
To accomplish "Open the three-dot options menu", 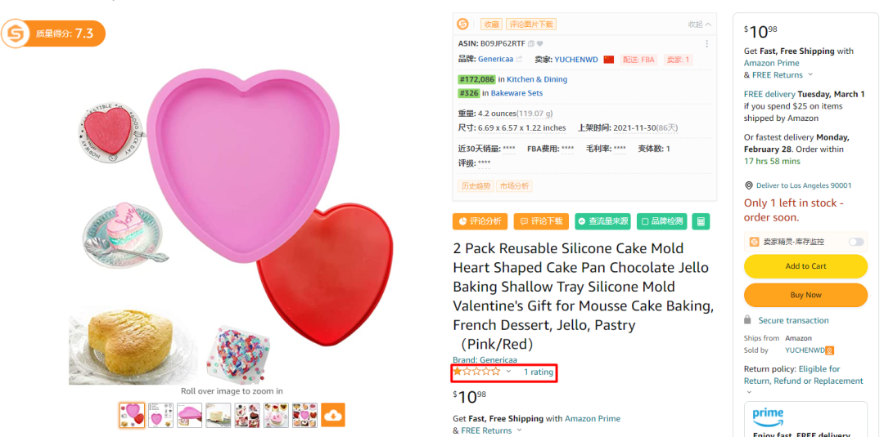I will 707,44.
